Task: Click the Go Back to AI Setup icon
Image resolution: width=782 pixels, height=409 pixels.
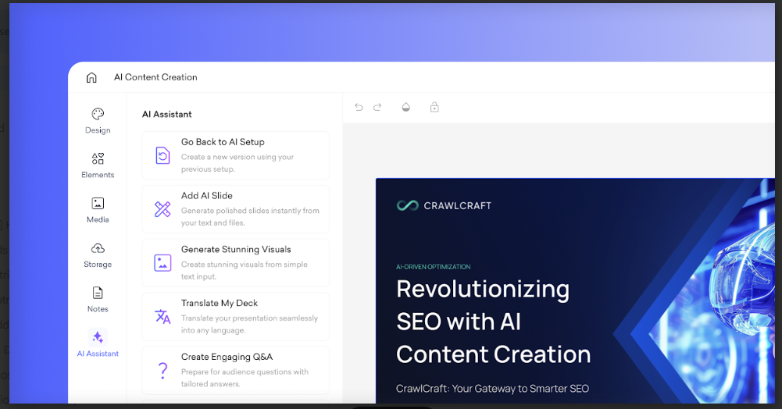Action: coord(162,155)
